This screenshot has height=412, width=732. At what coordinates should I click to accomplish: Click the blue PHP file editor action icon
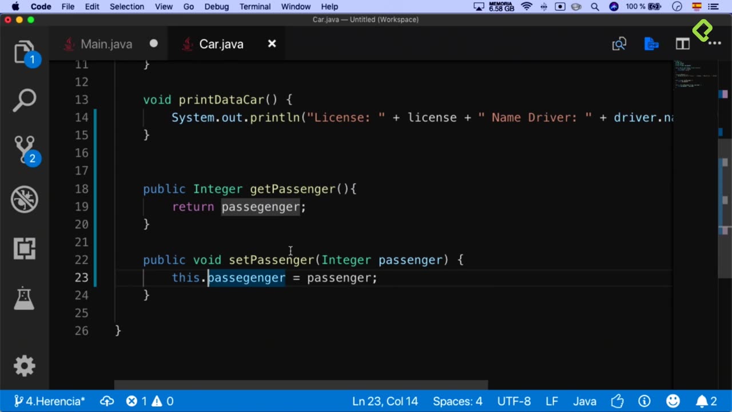pyautogui.click(x=651, y=44)
